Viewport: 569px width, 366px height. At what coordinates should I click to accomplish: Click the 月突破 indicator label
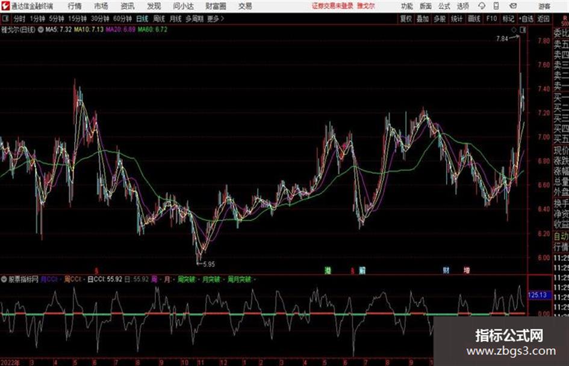[x=211, y=279]
